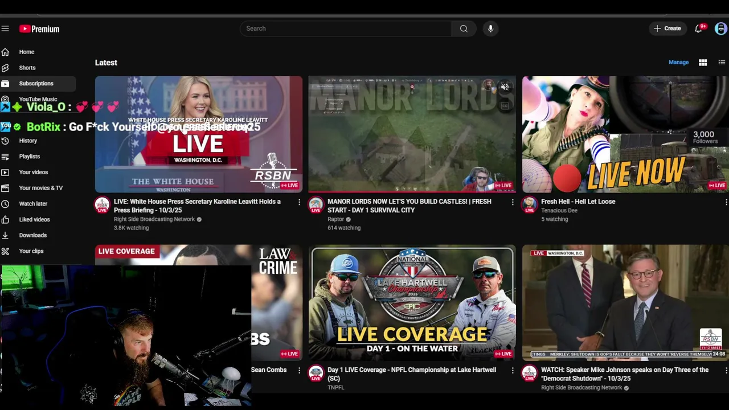Open the account avatar menu
The image size is (729, 410).
[x=720, y=28]
